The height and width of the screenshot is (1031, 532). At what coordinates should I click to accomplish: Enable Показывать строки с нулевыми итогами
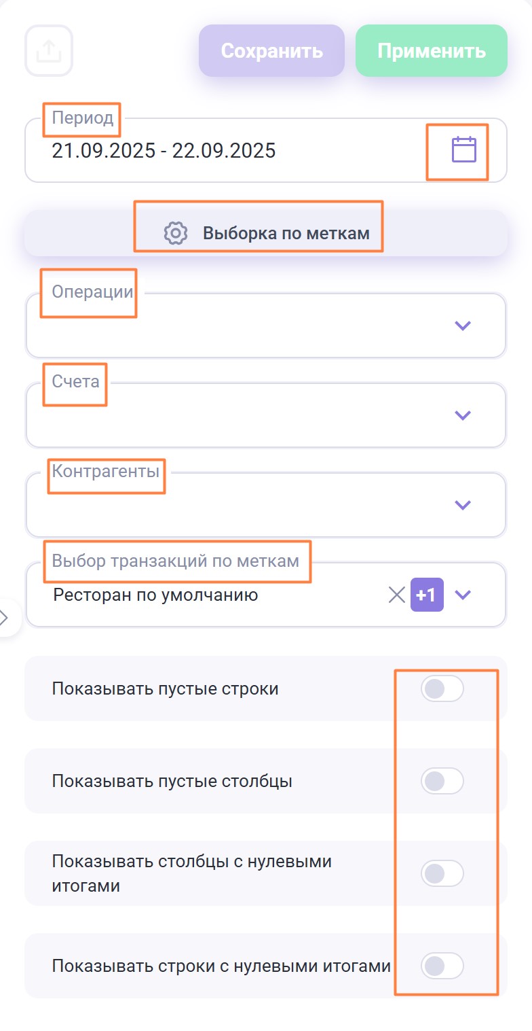442,965
